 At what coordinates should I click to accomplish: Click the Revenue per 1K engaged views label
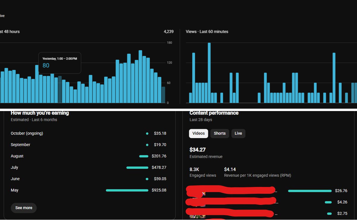point(258,175)
